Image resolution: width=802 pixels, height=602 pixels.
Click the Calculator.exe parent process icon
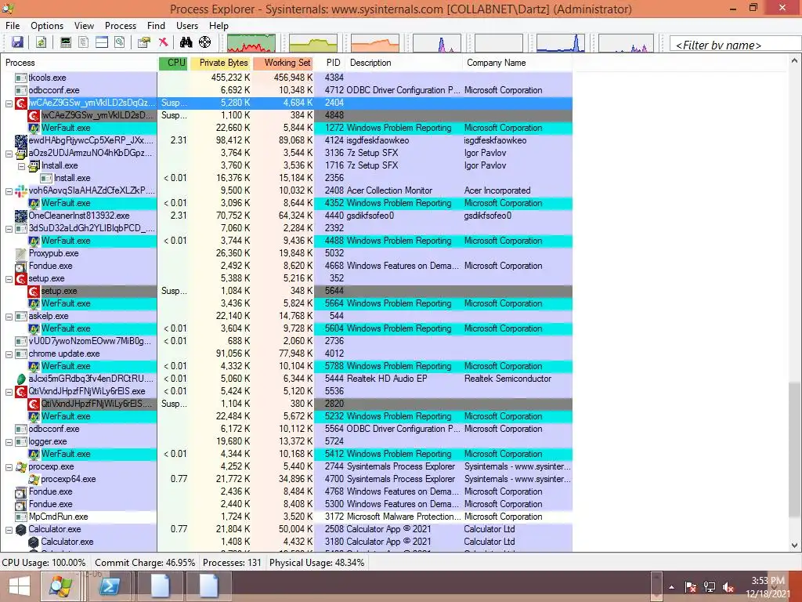click(21, 529)
